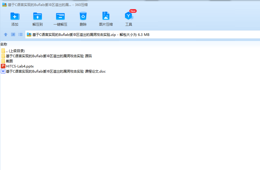Click the 360压缩 app icon in title bar
This screenshot has width=260, height=170.
[x=5, y=5]
